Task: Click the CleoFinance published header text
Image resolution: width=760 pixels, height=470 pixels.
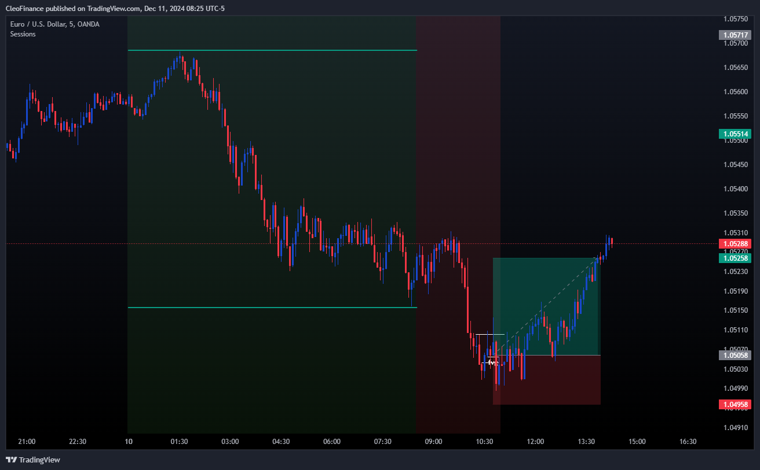Action: (115, 8)
